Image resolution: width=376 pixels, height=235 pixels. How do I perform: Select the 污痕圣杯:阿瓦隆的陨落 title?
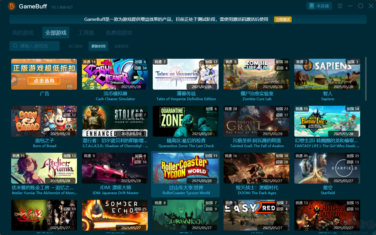[257, 141]
